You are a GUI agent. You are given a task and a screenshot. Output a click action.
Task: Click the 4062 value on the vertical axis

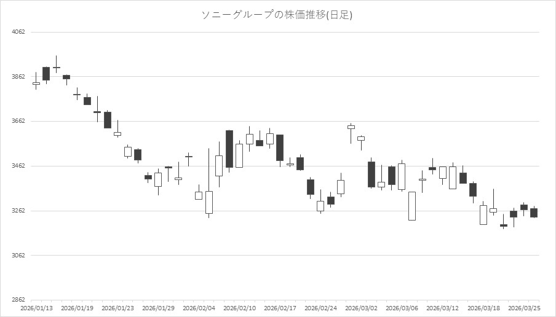[18, 32]
